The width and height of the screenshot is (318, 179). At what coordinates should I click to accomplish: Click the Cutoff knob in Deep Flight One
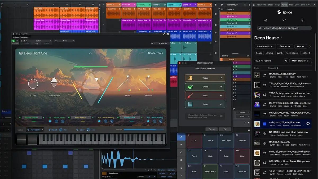coord(33,84)
